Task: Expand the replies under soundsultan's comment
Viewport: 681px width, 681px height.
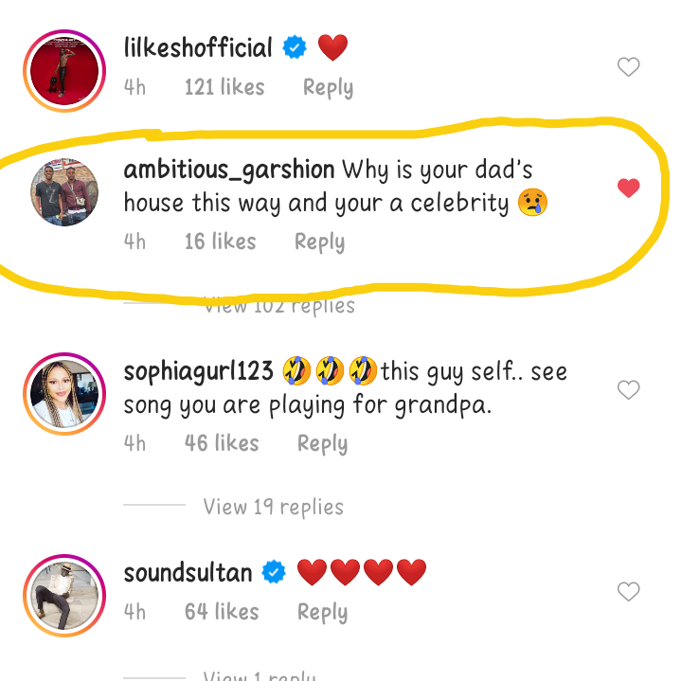Action: pos(260,674)
